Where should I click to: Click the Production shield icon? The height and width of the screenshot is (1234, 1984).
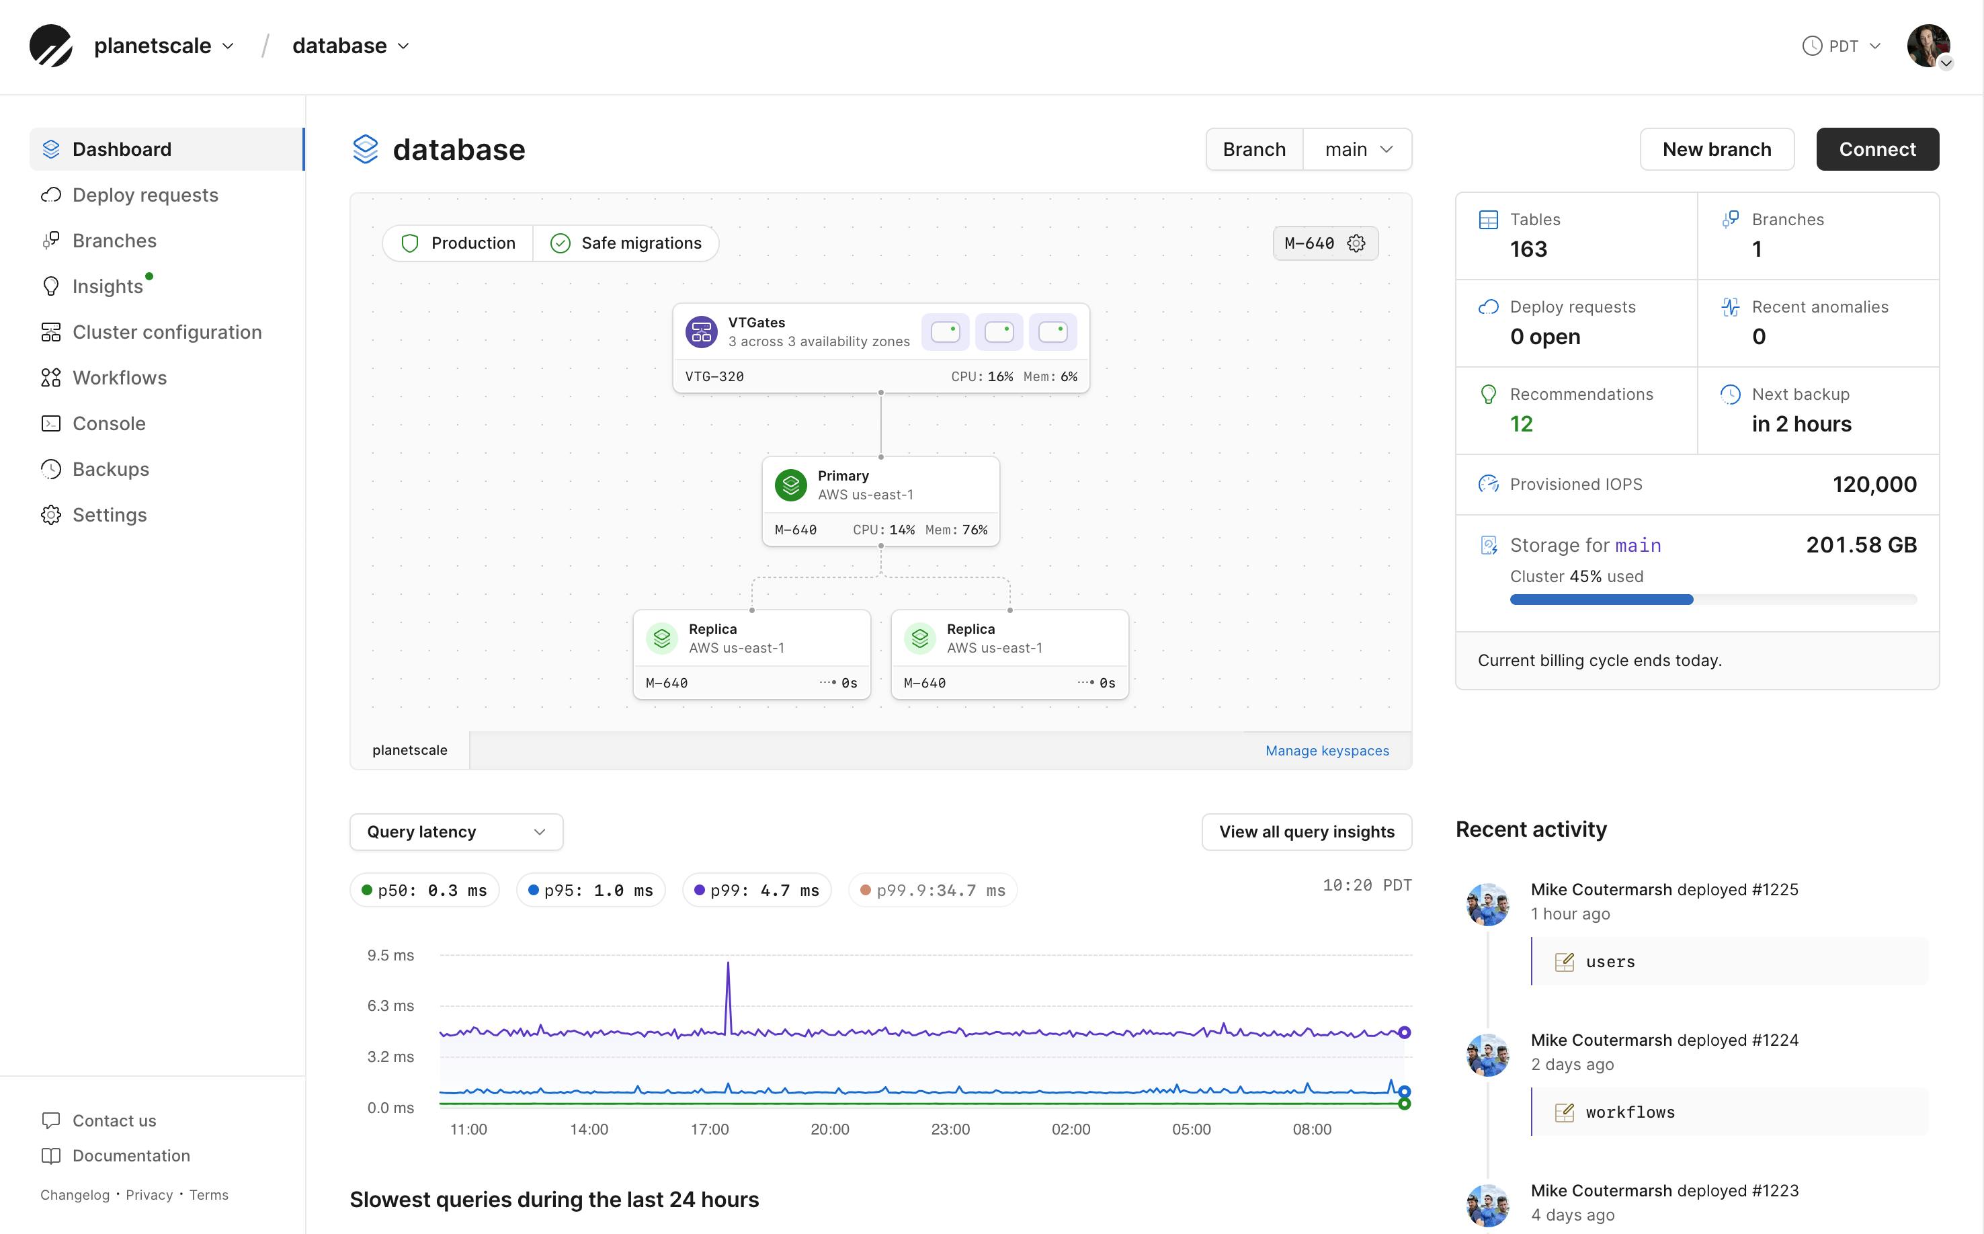click(x=410, y=243)
